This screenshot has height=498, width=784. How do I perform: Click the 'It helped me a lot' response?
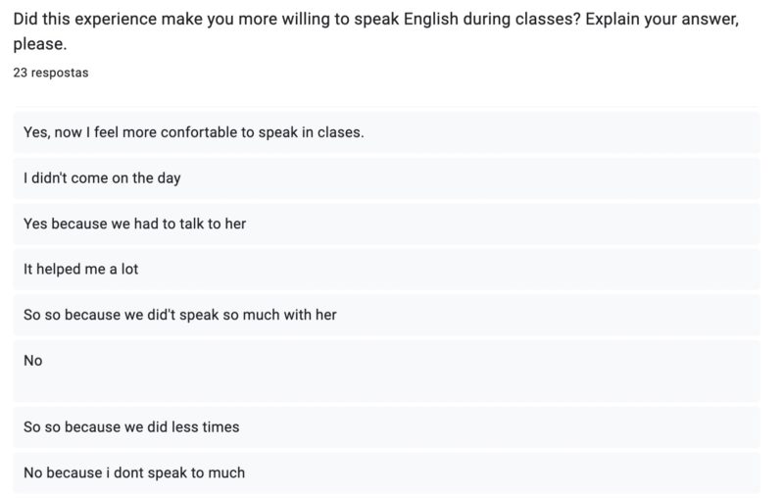pyautogui.click(x=80, y=269)
